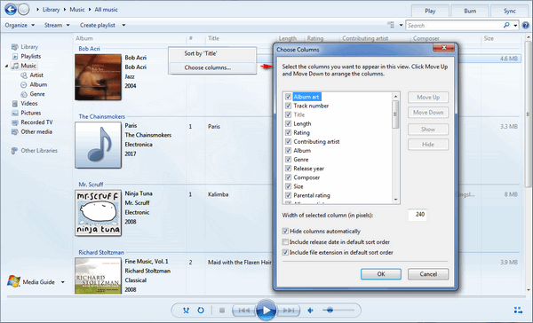
Task: Click the Next track button
Action: coord(289,310)
